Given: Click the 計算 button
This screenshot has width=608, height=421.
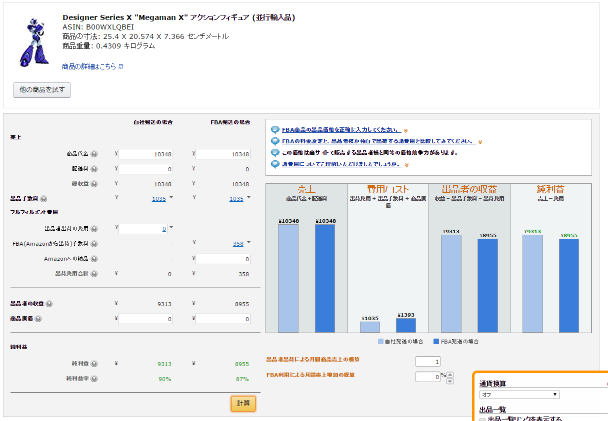Looking at the screenshot, I should 243,404.
